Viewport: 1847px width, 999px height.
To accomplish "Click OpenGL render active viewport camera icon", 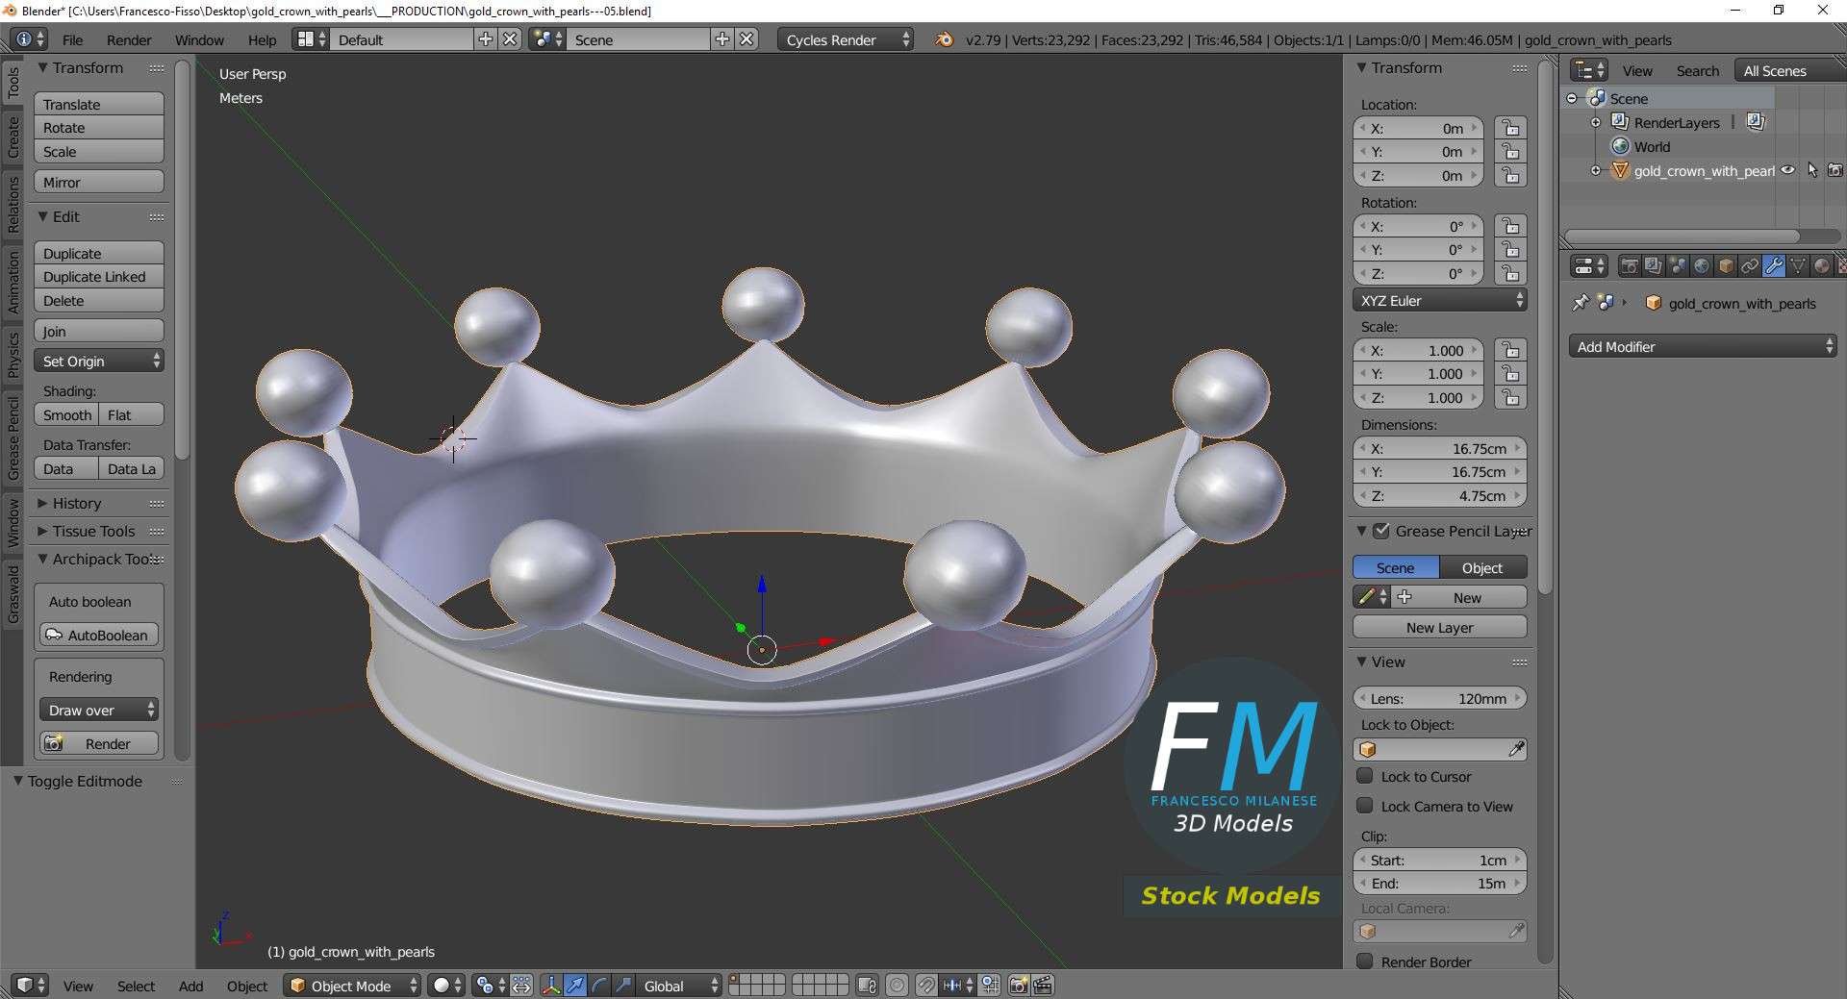I will (1019, 986).
